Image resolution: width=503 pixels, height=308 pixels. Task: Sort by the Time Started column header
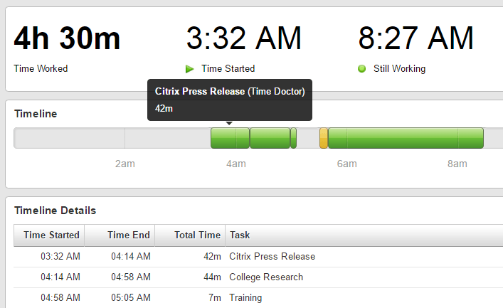49,235
